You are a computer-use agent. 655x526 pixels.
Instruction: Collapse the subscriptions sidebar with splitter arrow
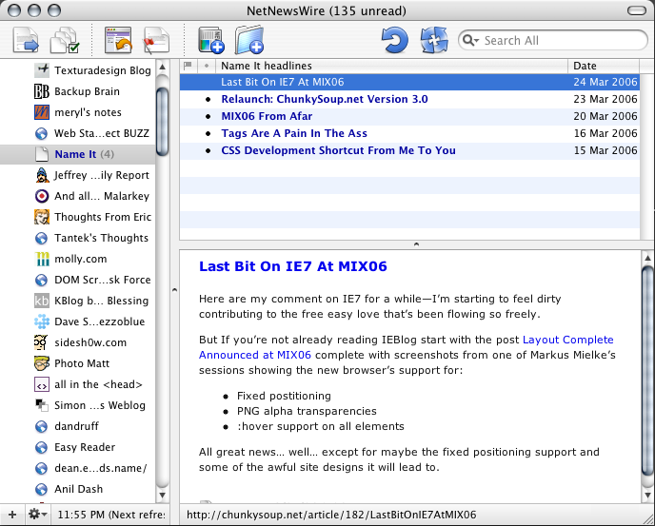pos(174,290)
